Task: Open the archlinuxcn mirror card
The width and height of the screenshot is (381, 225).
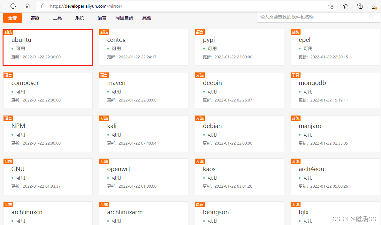Action: click(x=48, y=213)
